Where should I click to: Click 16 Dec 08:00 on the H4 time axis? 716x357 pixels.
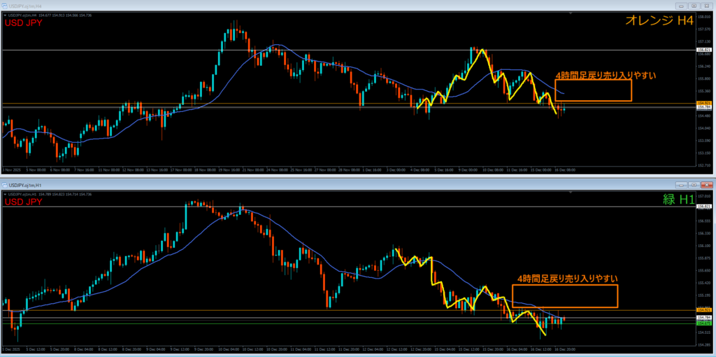coord(565,169)
